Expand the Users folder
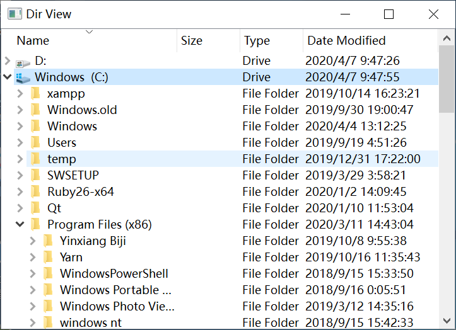The width and height of the screenshot is (456, 330). (20, 143)
